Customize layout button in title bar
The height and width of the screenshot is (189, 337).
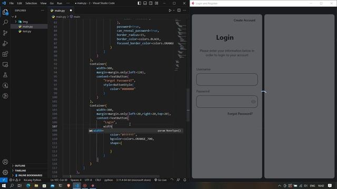(156, 3)
